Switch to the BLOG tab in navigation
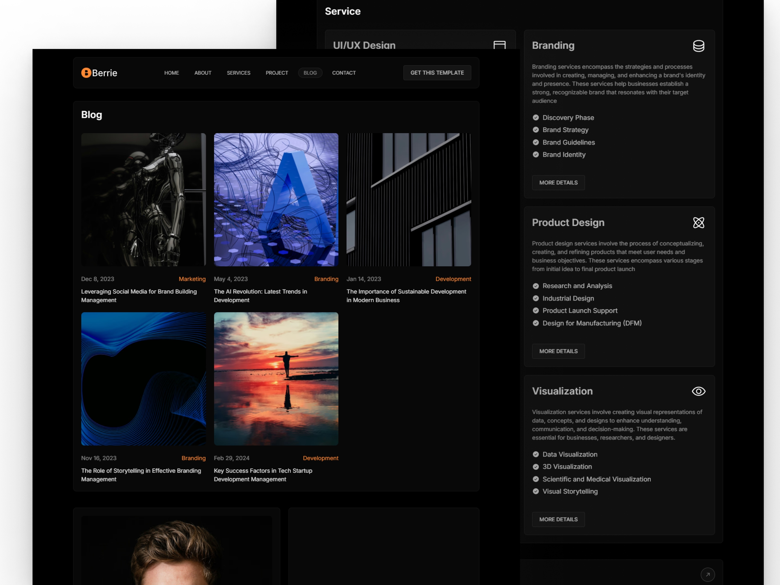This screenshot has width=780, height=585. pos(310,73)
